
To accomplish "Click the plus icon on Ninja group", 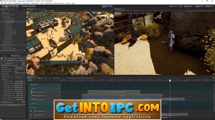I will [x=59, y=88].
